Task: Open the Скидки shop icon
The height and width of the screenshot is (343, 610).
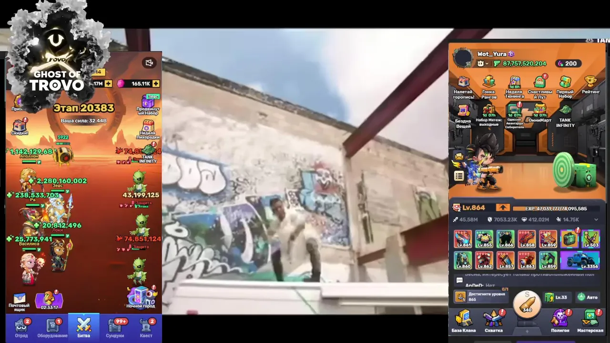Action: click(x=20, y=127)
